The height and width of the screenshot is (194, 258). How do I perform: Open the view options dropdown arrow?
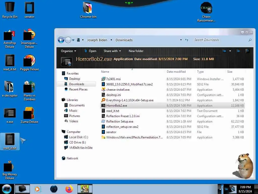(230, 51)
